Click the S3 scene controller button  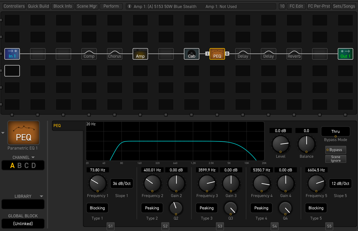[220, 226]
